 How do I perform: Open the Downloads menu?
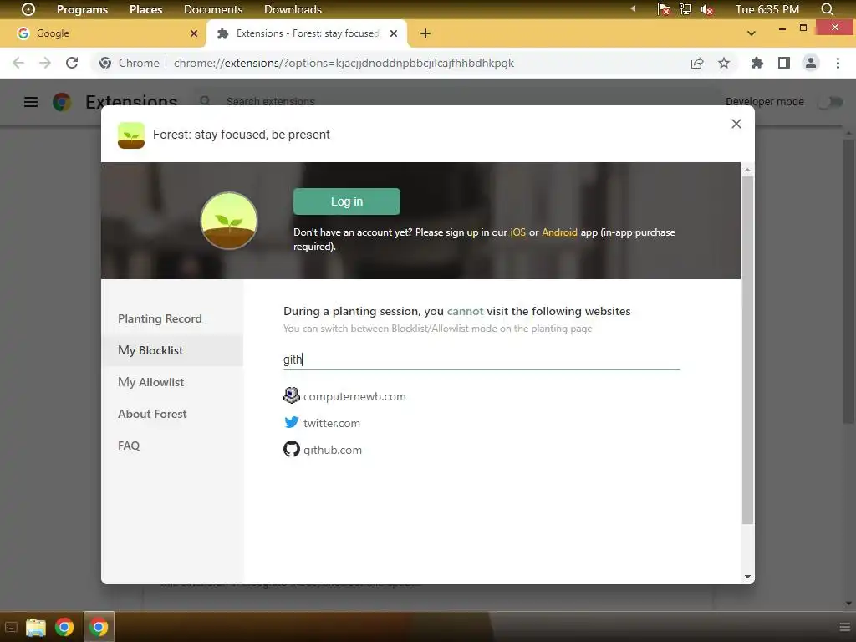click(x=293, y=9)
